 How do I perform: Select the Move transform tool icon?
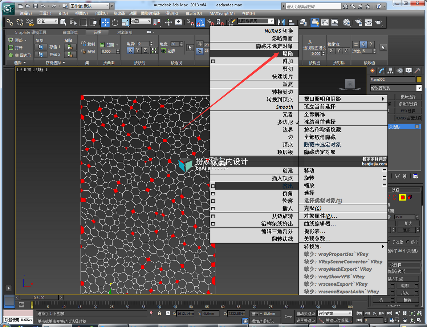[105, 23]
